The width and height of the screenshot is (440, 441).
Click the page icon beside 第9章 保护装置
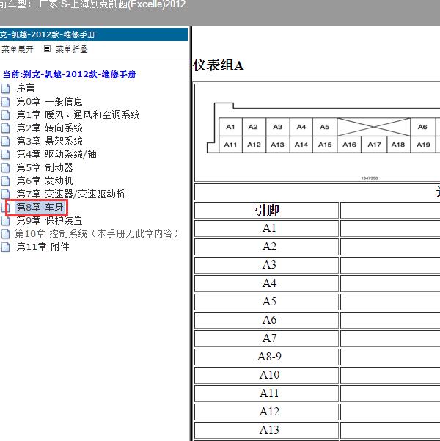[x=5, y=221]
